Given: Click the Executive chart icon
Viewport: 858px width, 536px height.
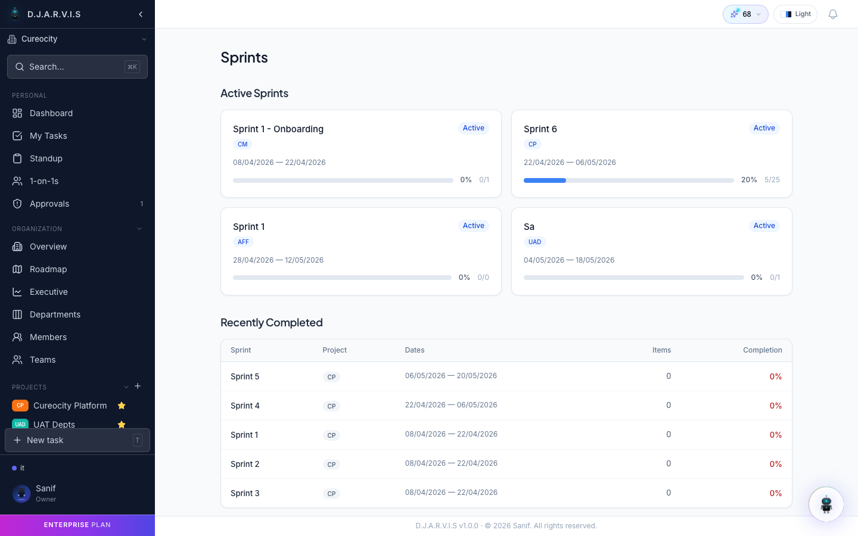Looking at the screenshot, I should (x=17, y=292).
